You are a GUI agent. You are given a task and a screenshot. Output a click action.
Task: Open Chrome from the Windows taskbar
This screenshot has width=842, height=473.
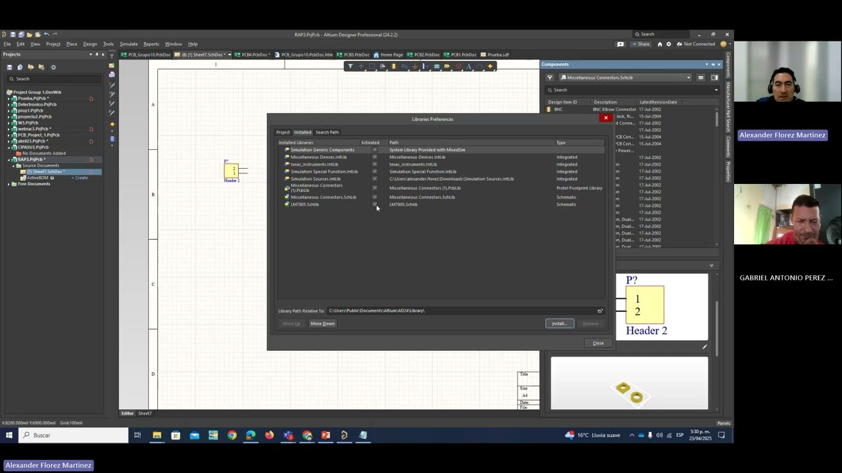click(232, 435)
